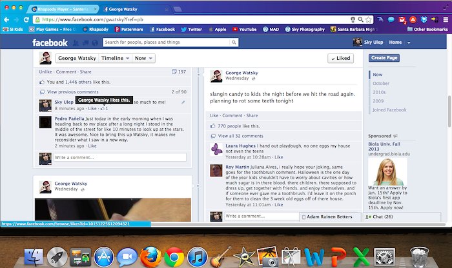Toggle the Liked button for George Watsky
The height and width of the screenshot is (268, 452).
point(340,59)
